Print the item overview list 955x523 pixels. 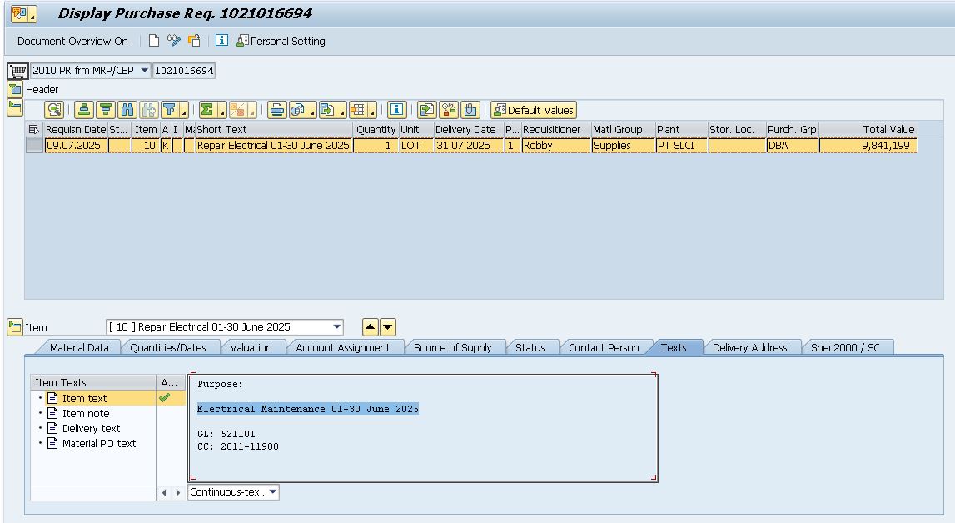(277, 110)
